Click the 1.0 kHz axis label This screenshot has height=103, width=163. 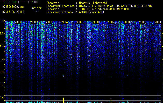pyautogui.click(x=2, y=46)
